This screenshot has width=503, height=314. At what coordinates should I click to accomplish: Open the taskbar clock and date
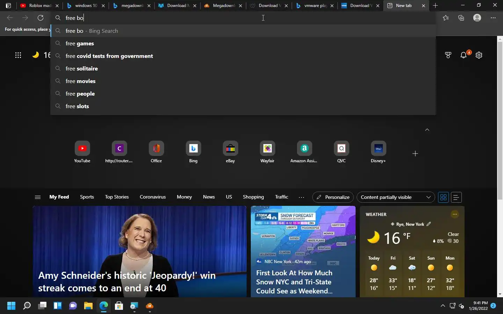pyautogui.click(x=478, y=306)
